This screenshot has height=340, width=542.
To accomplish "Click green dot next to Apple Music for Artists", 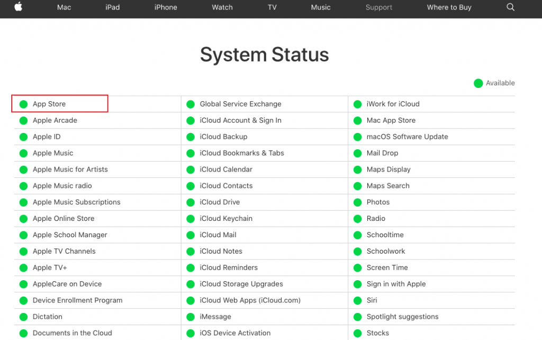I will [x=23, y=169].
